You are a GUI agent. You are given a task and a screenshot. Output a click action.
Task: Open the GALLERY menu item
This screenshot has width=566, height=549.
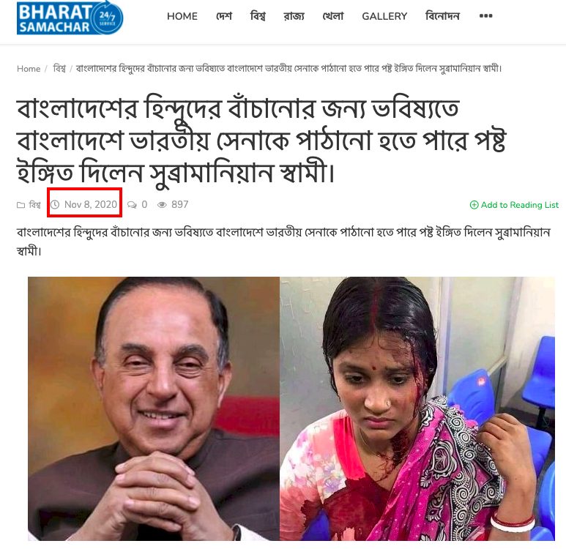384,16
